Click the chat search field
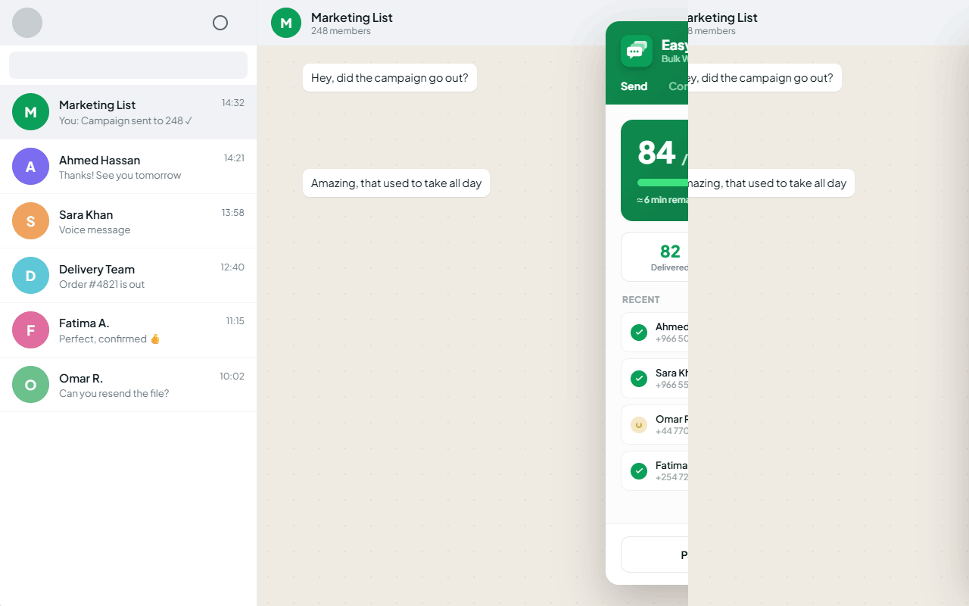Image resolution: width=969 pixels, height=606 pixels. (128, 65)
